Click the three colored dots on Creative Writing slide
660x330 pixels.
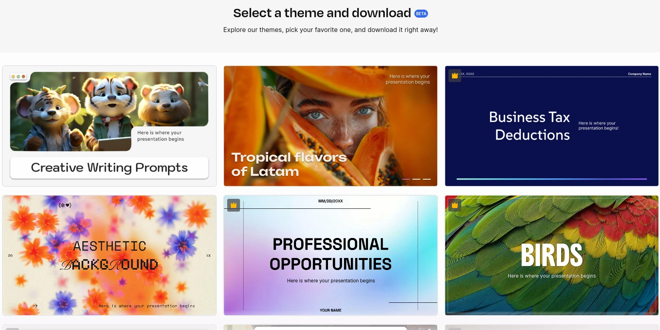pyautogui.click(x=18, y=76)
